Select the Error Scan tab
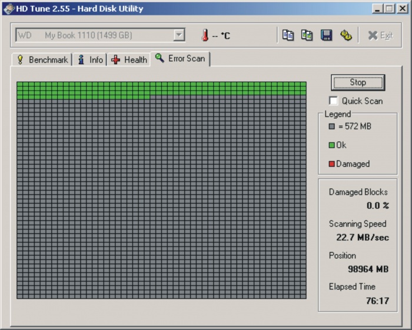The image size is (412, 330). 180,59
